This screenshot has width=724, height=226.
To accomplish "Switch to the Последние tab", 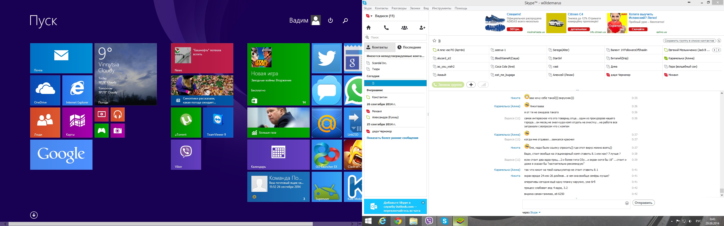I will (411, 47).
